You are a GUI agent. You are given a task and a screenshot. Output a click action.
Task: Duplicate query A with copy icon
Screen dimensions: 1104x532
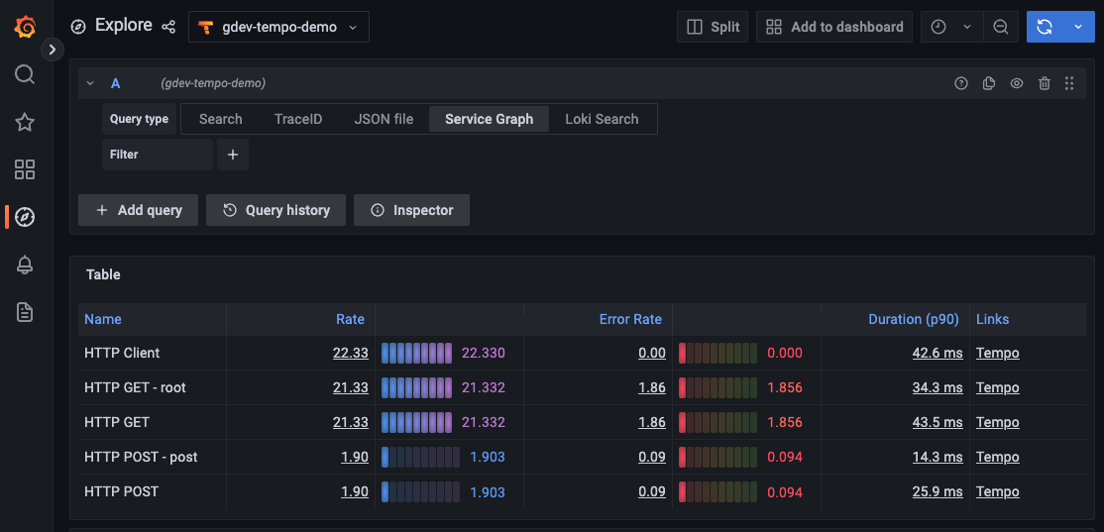click(988, 84)
